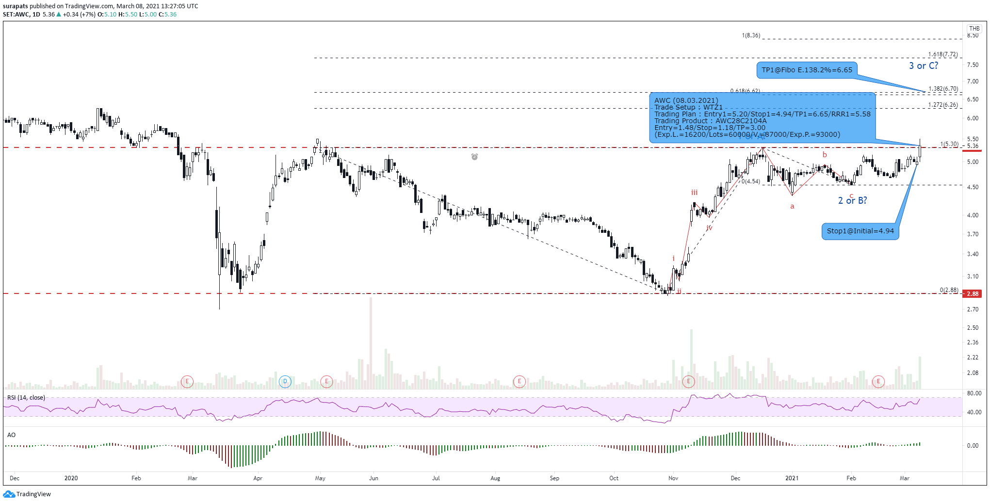990x503 pixels.
Task: Open author profile surapats
Action: point(16,6)
